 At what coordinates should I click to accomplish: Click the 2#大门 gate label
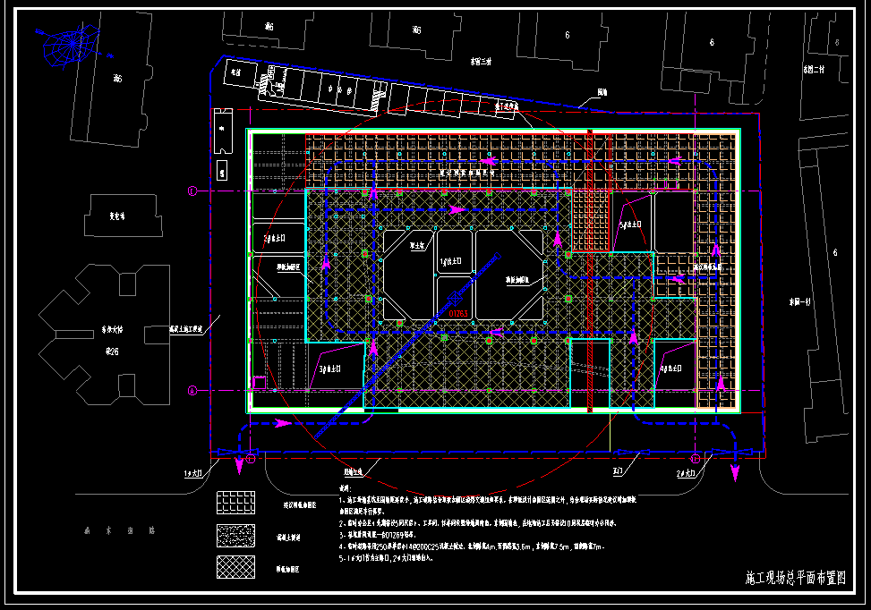[687, 471]
